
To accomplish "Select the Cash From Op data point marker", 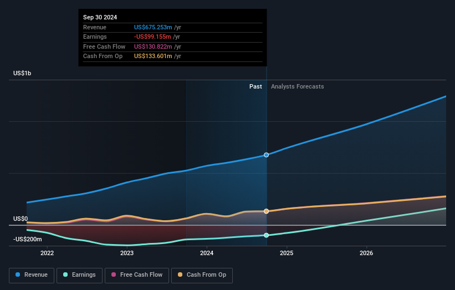I will (267, 211).
